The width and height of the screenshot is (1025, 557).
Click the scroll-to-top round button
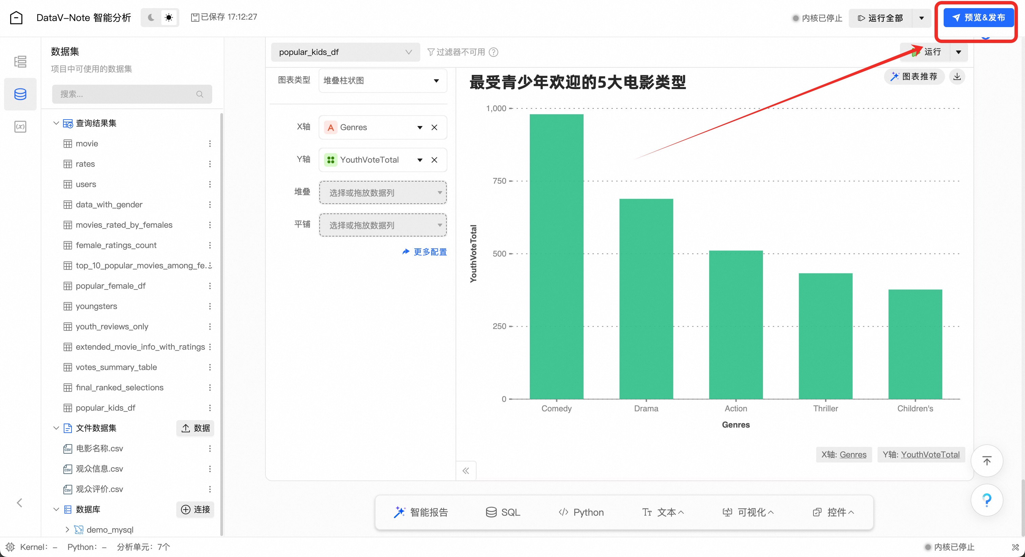pos(986,461)
